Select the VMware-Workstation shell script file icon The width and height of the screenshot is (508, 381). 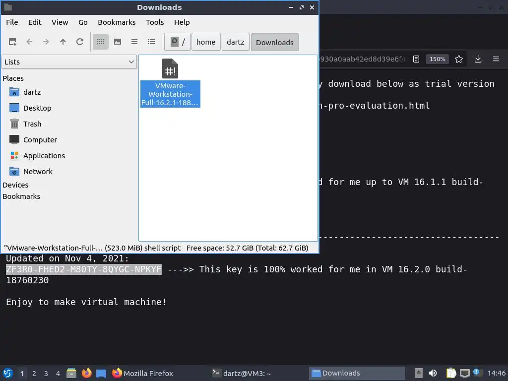170,68
